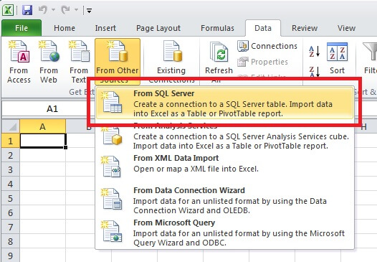Sort Z to A descending
The height and width of the screenshot is (262, 377).
314,72
